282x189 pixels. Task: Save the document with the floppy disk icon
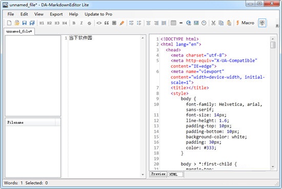[25, 23]
